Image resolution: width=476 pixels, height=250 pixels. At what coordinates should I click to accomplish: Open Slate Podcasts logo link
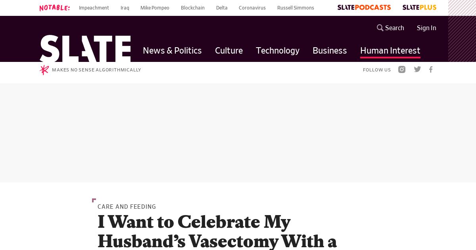pyautogui.click(x=364, y=8)
